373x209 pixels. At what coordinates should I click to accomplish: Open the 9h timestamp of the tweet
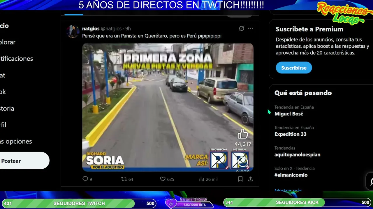point(128,28)
